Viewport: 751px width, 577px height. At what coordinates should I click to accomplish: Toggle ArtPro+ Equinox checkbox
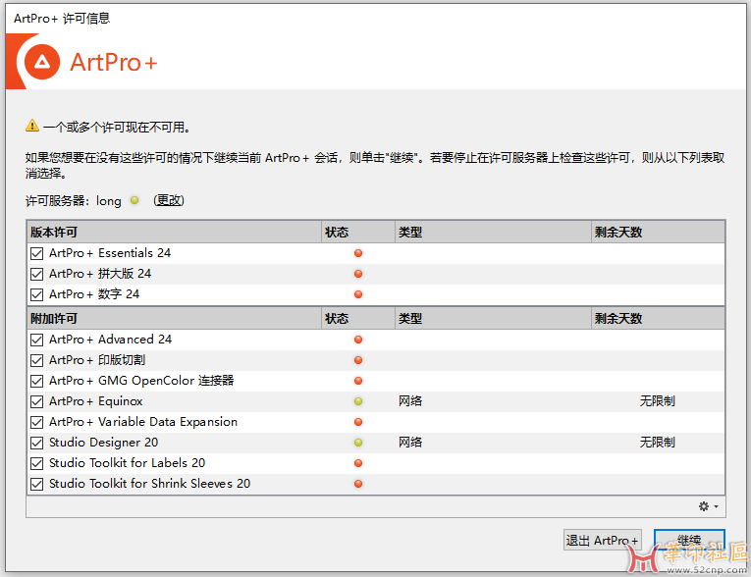(x=37, y=401)
